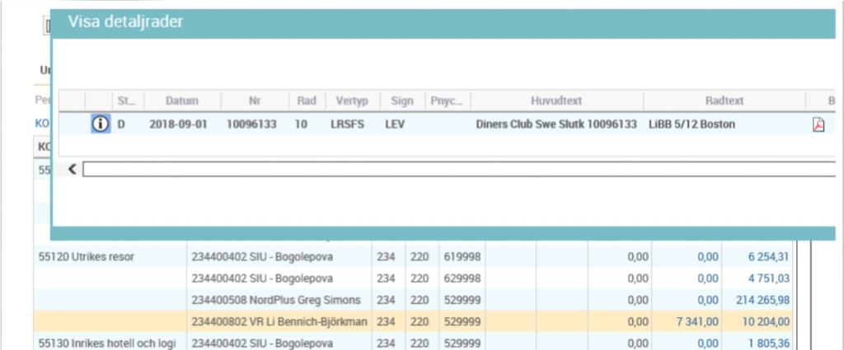Image resolution: width=844 pixels, height=350 pixels.
Task: Select 'LiBB 5/12 Boston' radtext cell
Action: coord(692,124)
